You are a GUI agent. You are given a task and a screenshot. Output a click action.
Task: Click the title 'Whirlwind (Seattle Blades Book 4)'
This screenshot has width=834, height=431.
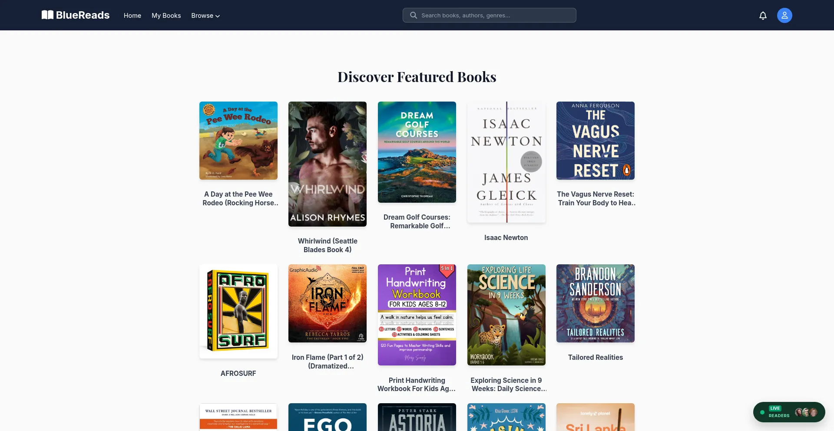pos(328,245)
